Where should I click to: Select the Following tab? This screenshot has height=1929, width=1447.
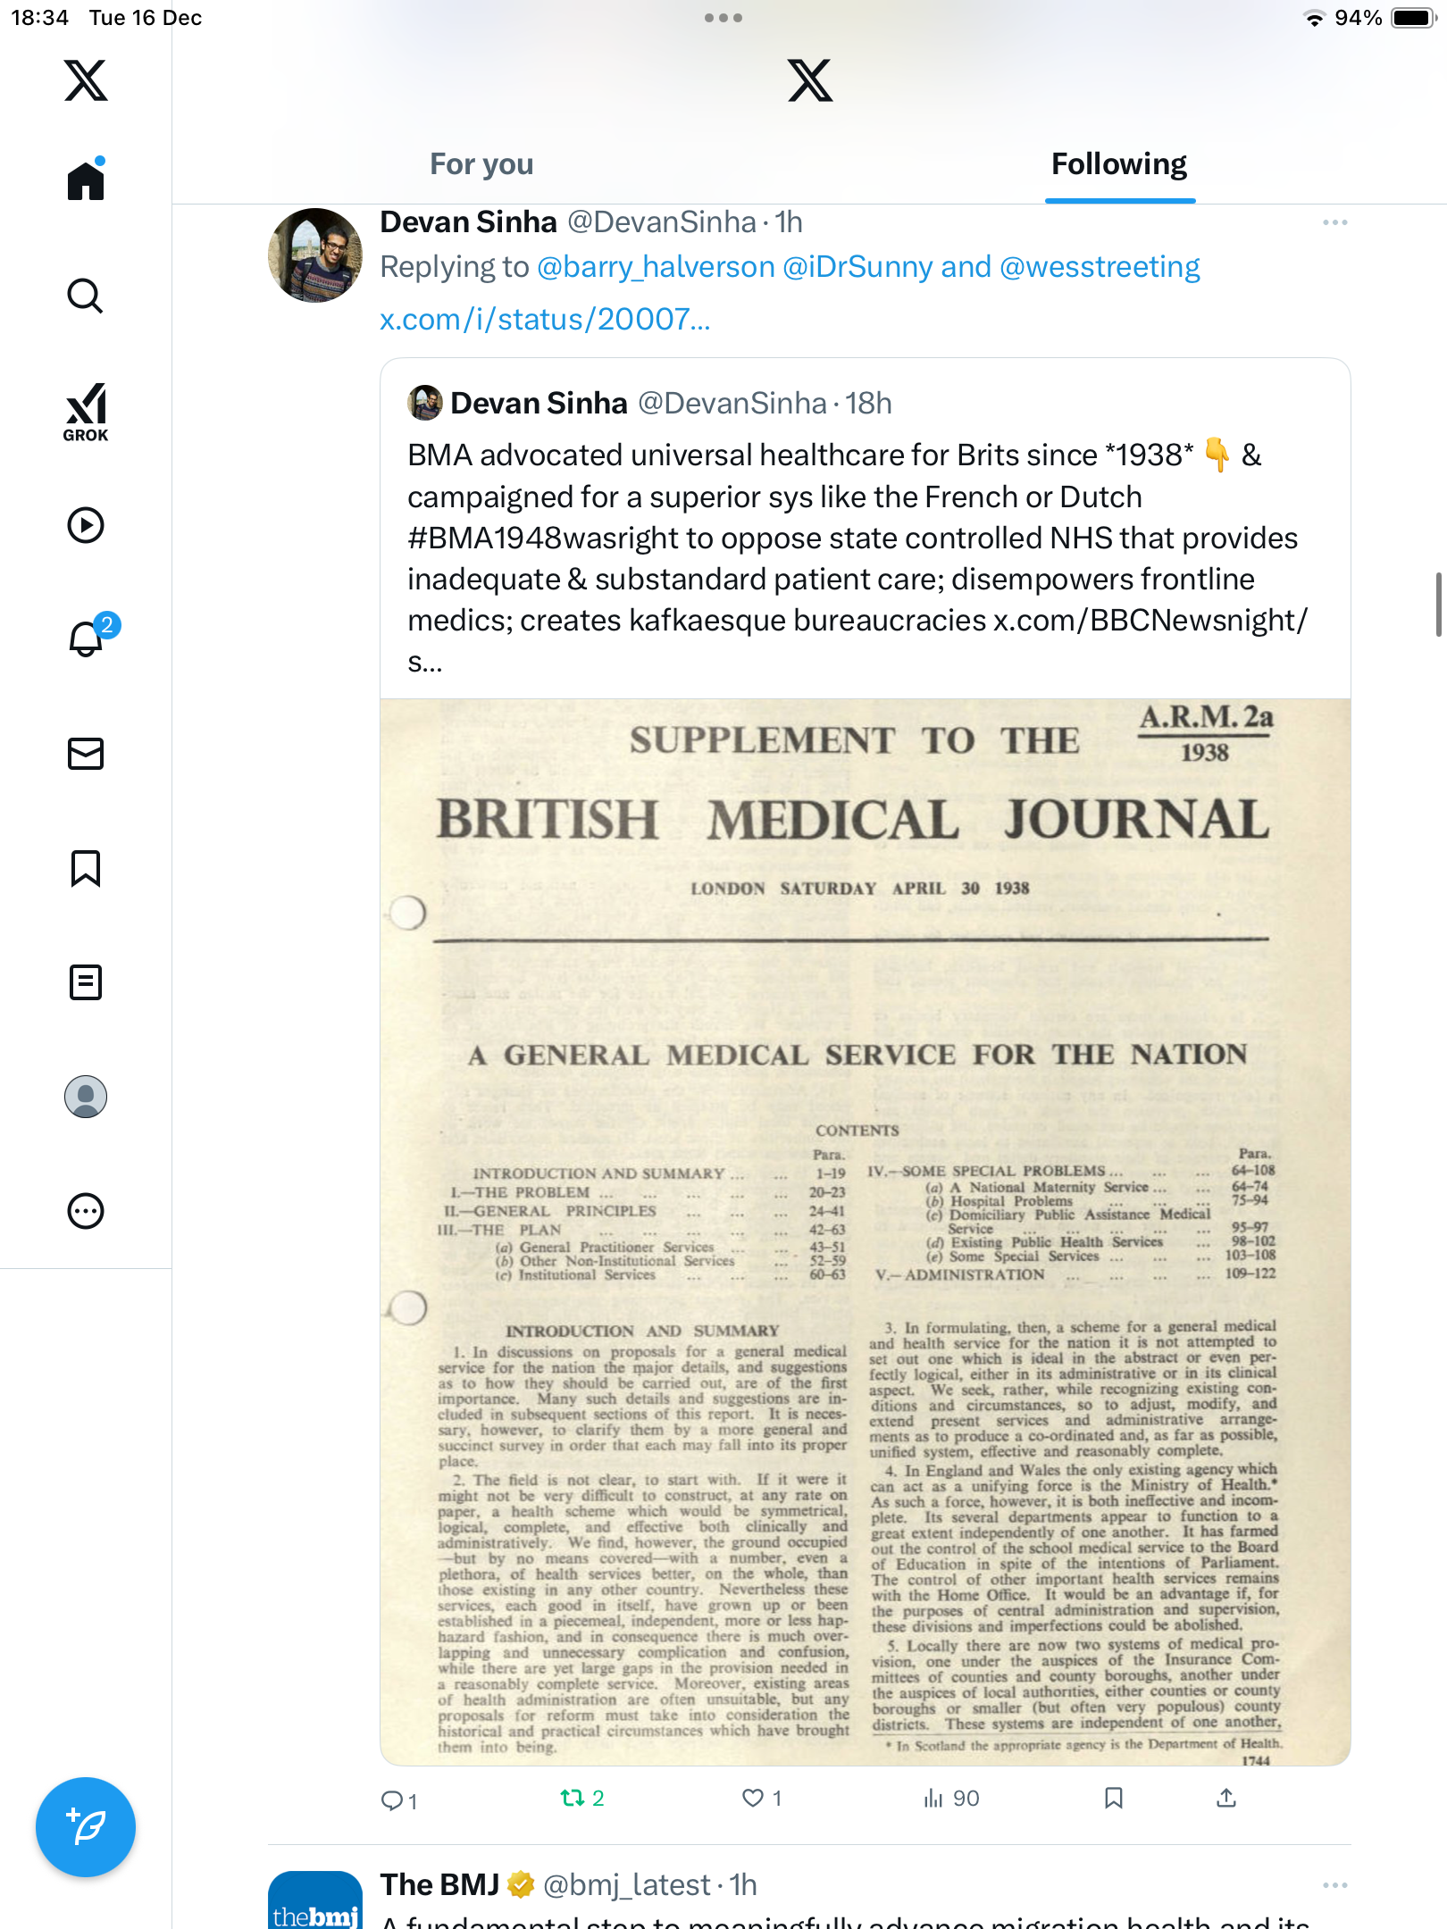[x=1119, y=164]
